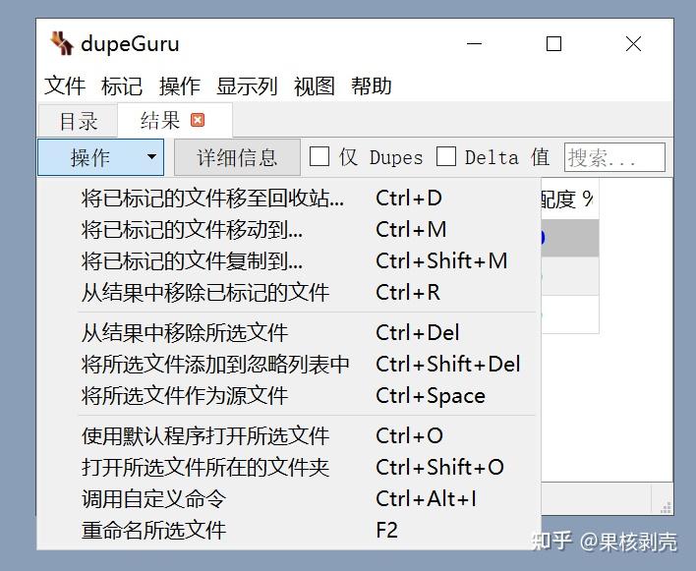This screenshot has width=696, height=571.
Task: Choose 将已标记的文件移动到
Action: point(288,229)
